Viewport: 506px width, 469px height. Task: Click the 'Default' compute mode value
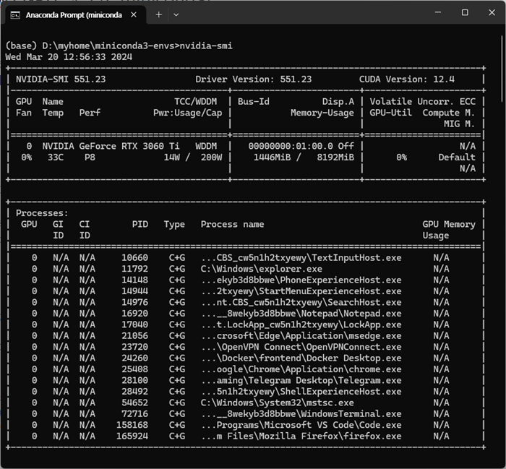pos(457,158)
